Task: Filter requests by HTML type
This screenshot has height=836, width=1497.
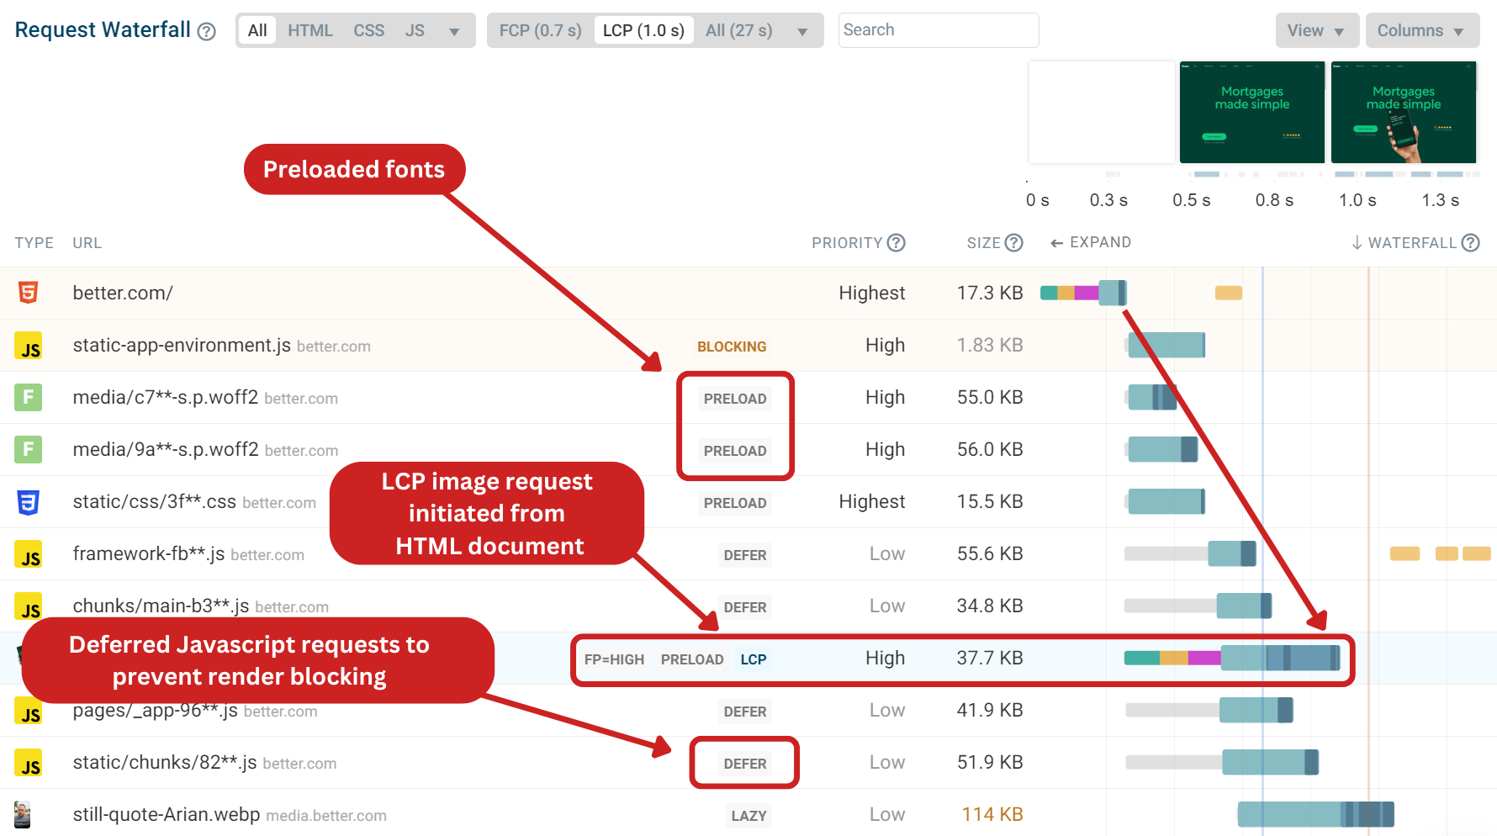Action: coord(310,30)
